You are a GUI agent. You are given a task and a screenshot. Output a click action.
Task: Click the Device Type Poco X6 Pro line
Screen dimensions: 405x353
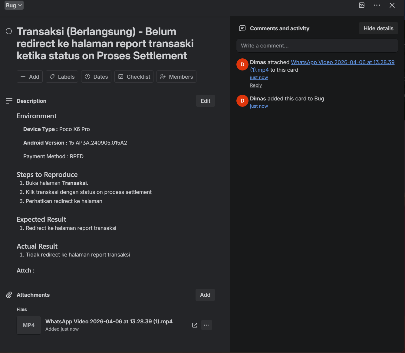(57, 129)
